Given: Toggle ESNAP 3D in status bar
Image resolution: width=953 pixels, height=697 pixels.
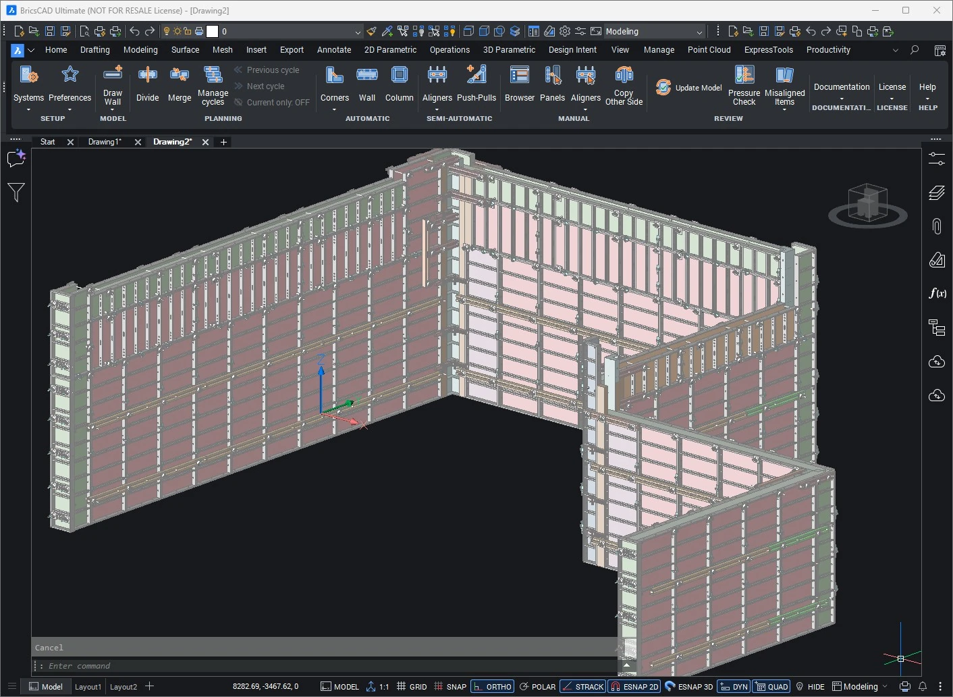Looking at the screenshot, I should [689, 686].
